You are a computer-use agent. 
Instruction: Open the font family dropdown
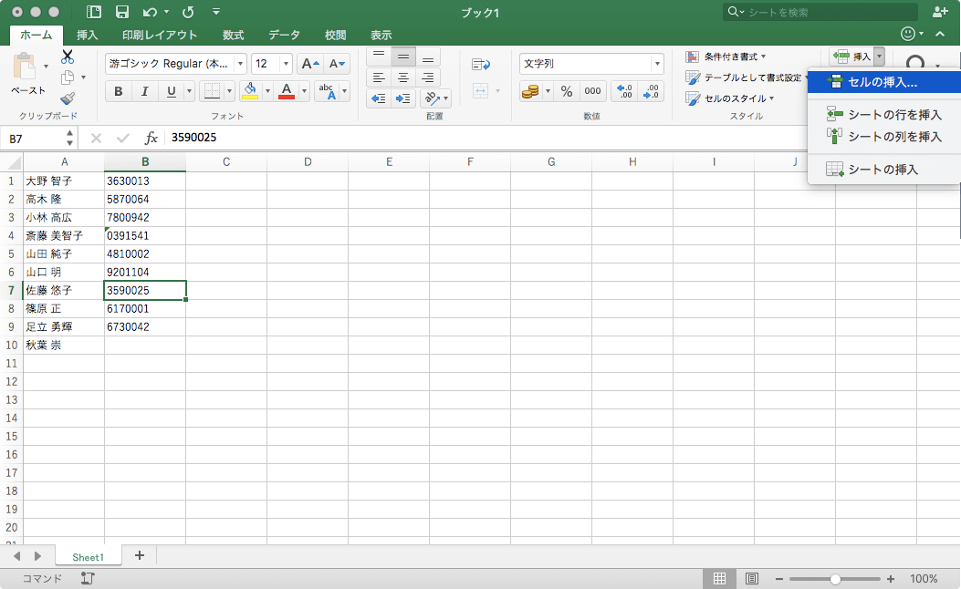click(x=241, y=64)
